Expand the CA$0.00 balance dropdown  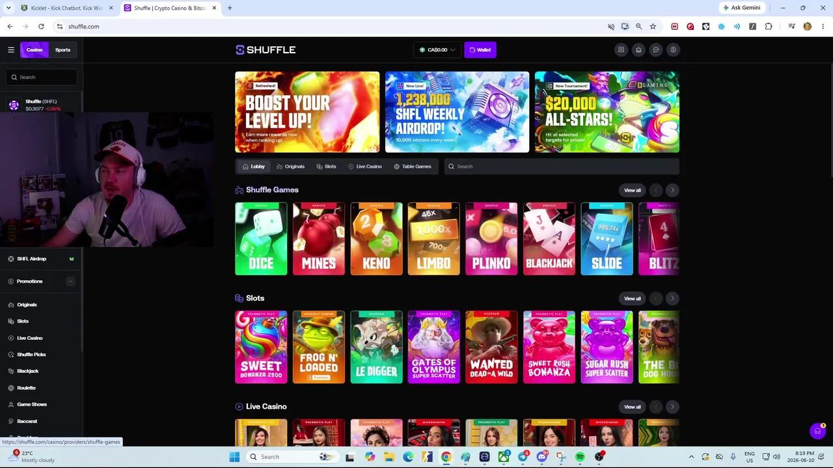(x=437, y=49)
